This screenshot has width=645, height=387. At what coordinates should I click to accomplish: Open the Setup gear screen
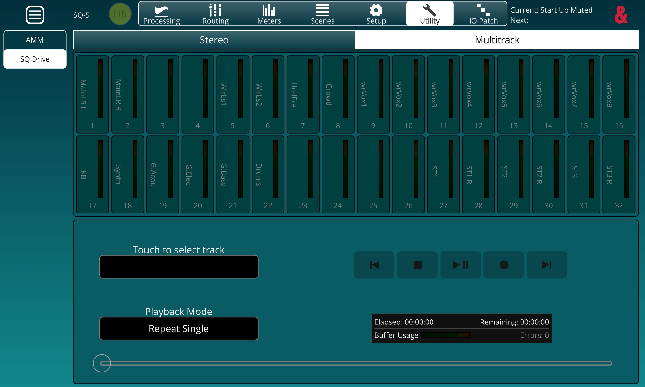376,14
